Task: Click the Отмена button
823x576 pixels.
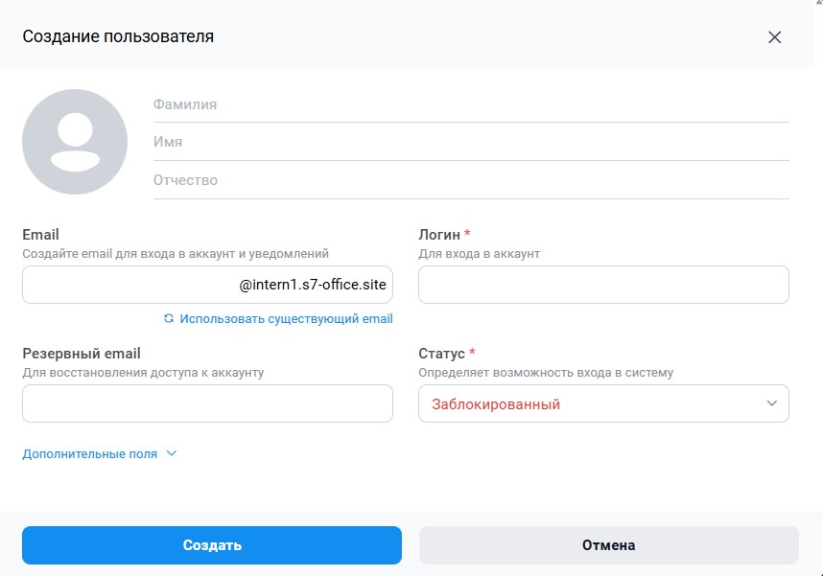Action: pyautogui.click(x=609, y=545)
